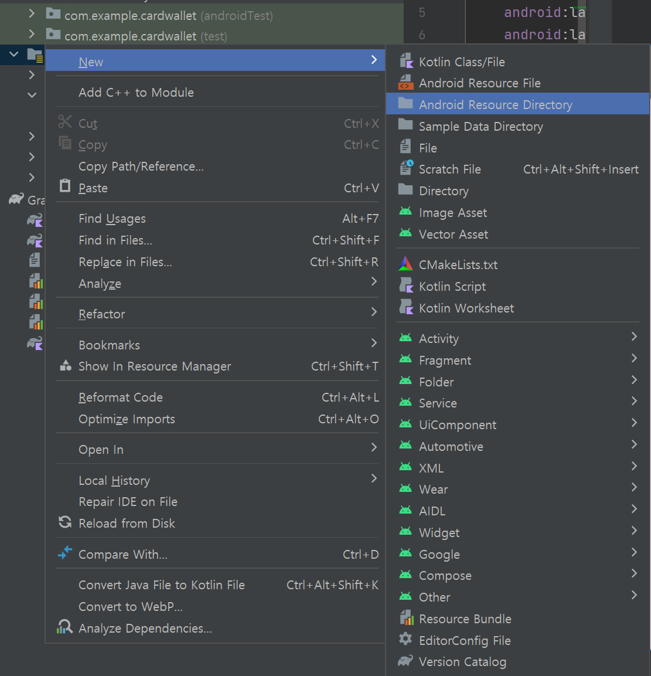Open the Bookmarks menu entry

[215, 345]
